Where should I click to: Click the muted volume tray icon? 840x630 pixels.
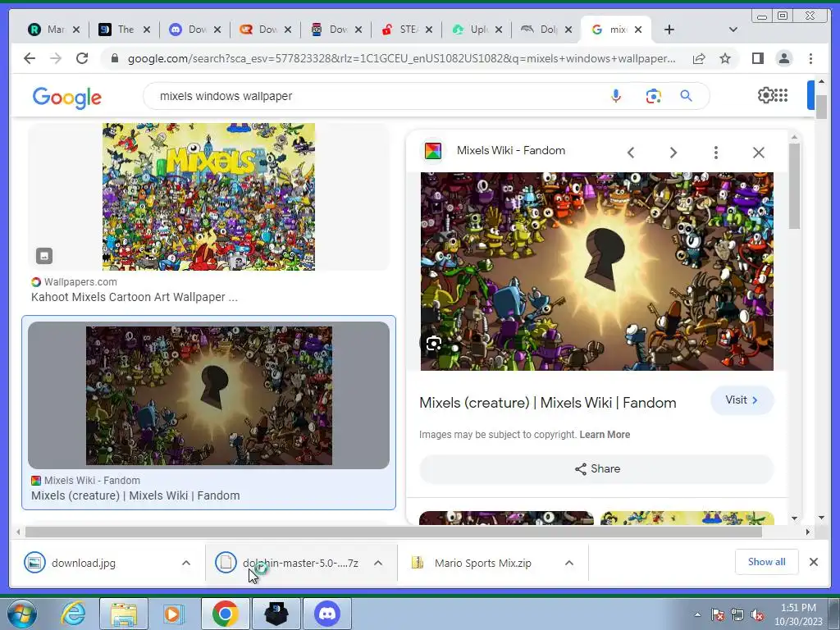(x=757, y=615)
